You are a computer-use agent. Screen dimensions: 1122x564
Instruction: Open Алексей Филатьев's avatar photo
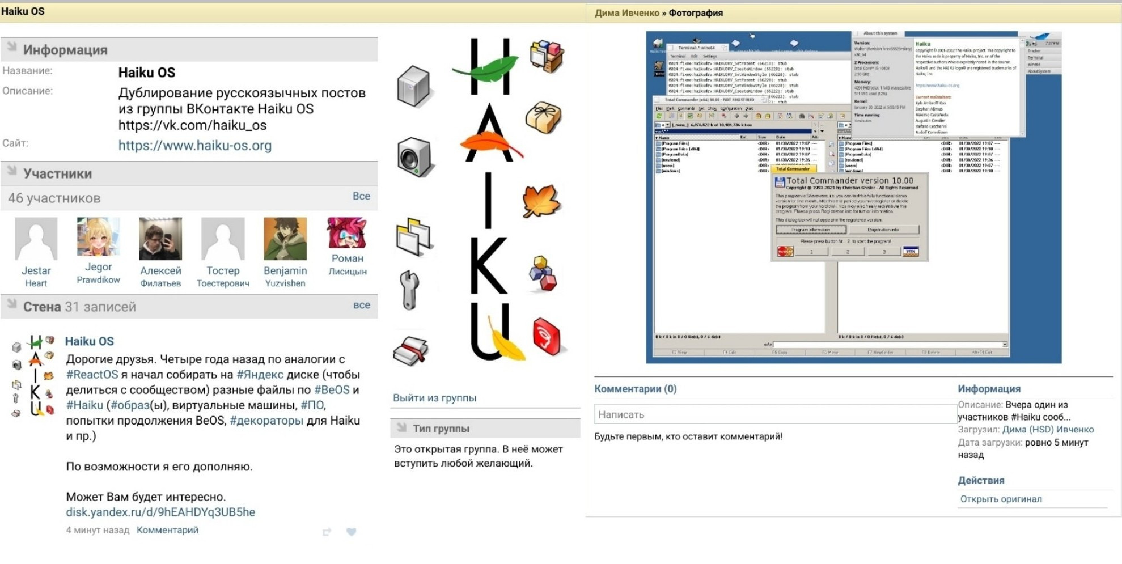point(160,239)
